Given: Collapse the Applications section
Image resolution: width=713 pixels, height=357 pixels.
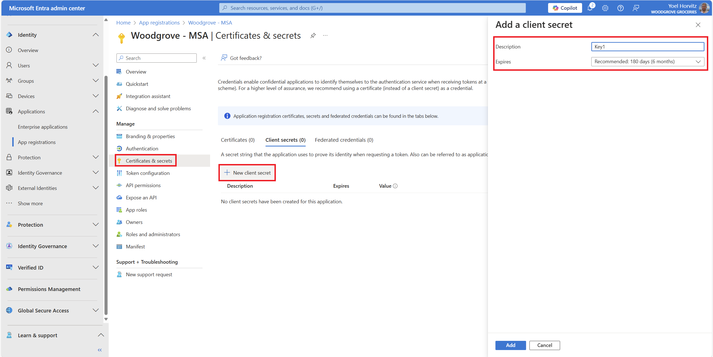Looking at the screenshot, I should click(x=96, y=111).
